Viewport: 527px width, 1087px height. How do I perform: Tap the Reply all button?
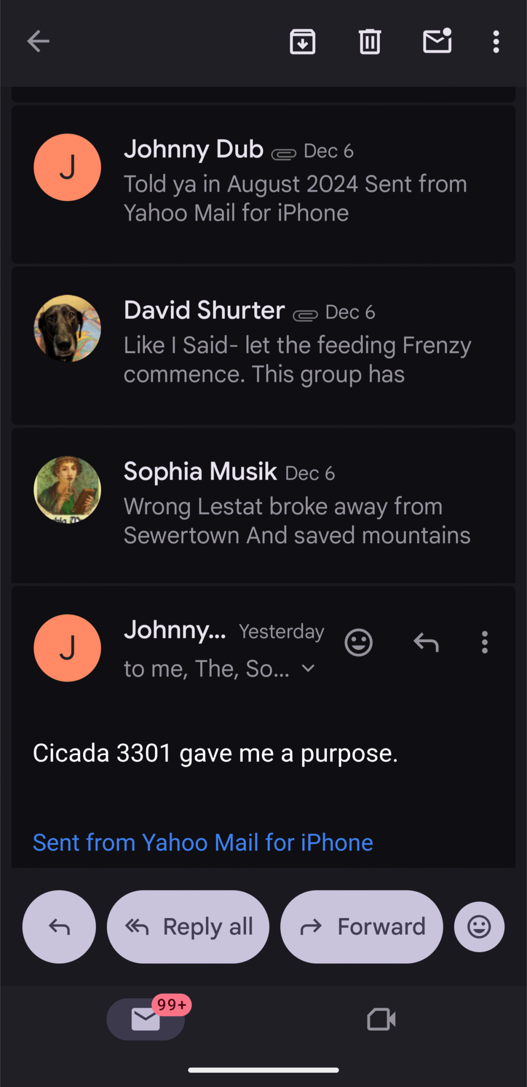[188, 926]
